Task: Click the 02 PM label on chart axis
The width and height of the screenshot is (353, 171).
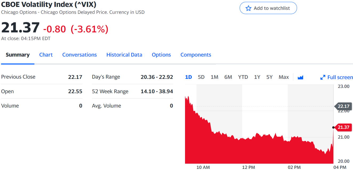Action: (294, 167)
